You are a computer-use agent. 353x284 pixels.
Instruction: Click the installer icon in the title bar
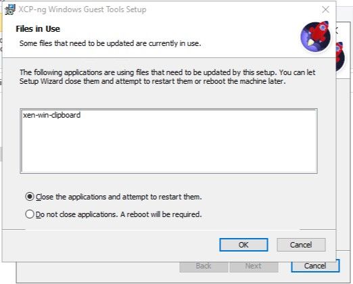[x=10, y=9]
